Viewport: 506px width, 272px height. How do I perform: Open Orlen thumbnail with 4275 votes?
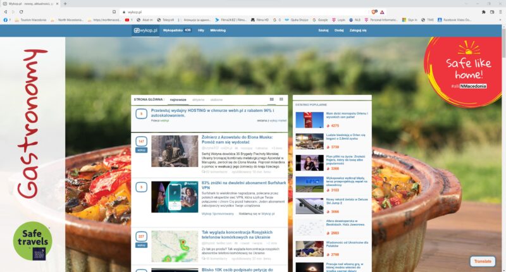pyautogui.click(x=309, y=120)
